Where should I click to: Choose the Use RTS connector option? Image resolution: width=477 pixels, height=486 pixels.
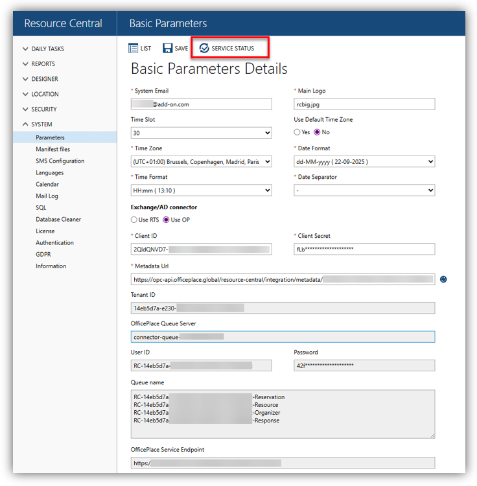(134, 220)
